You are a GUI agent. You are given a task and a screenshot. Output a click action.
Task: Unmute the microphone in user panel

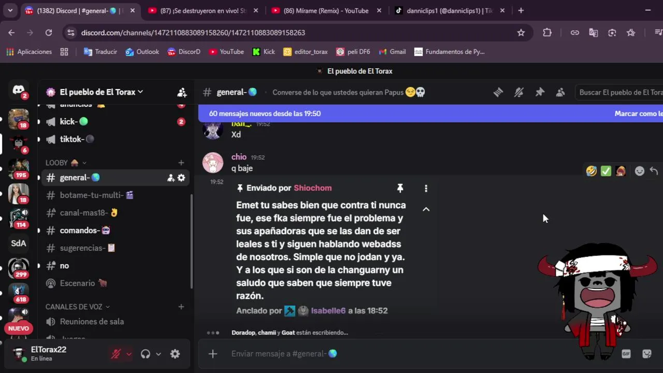(x=116, y=354)
